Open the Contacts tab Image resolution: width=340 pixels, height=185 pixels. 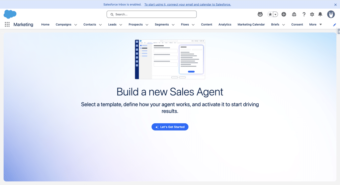(90, 25)
